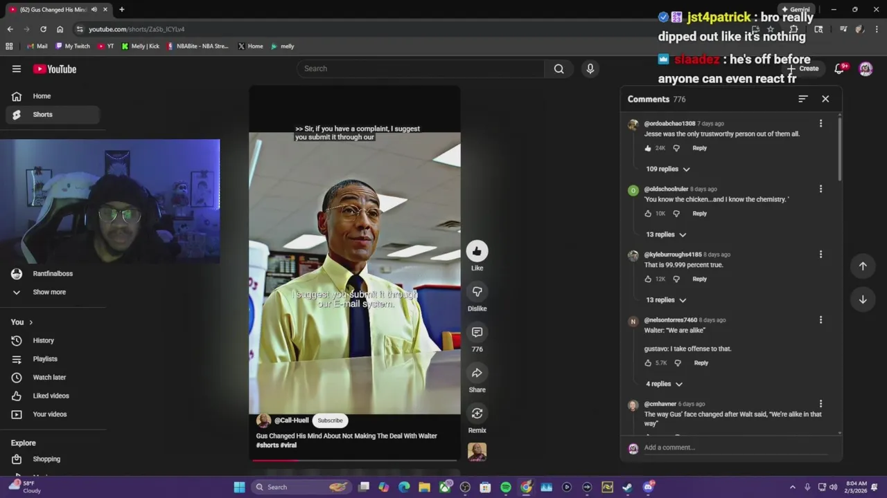The width and height of the screenshot is (887, 498).
Task: Open comments via the 776 comment icon
Action: click(x=477, y=333)
